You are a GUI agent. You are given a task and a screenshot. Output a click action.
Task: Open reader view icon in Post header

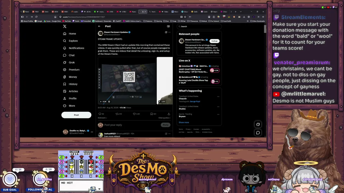point(168,26)
